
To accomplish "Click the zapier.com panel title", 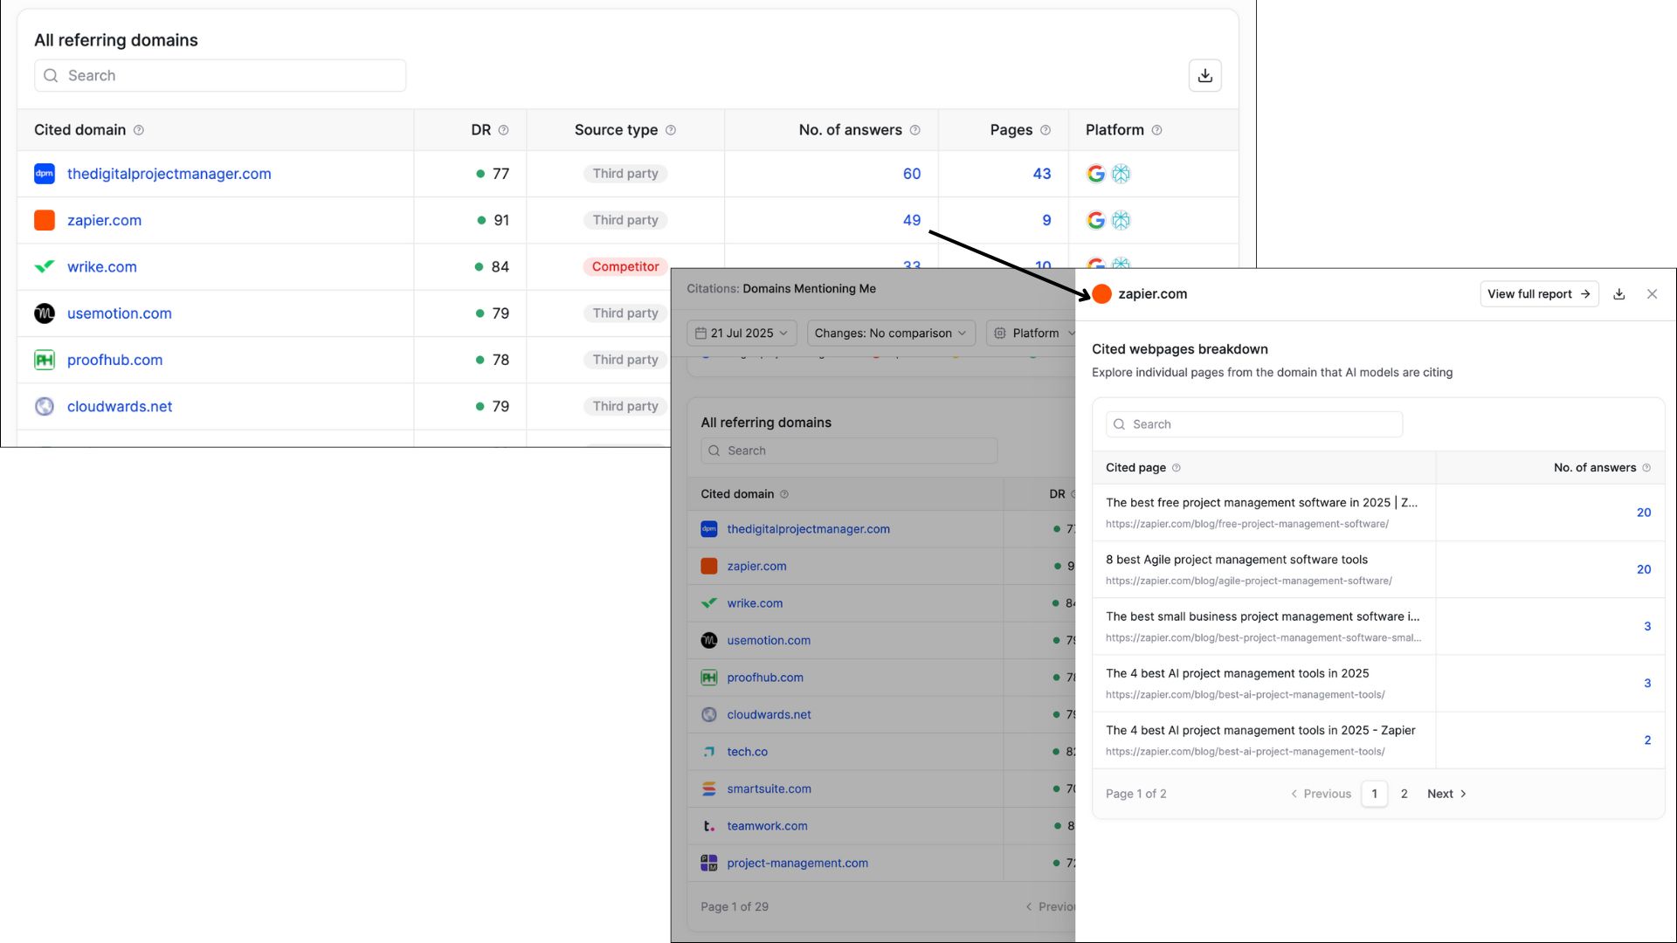I will point(1153,294).
